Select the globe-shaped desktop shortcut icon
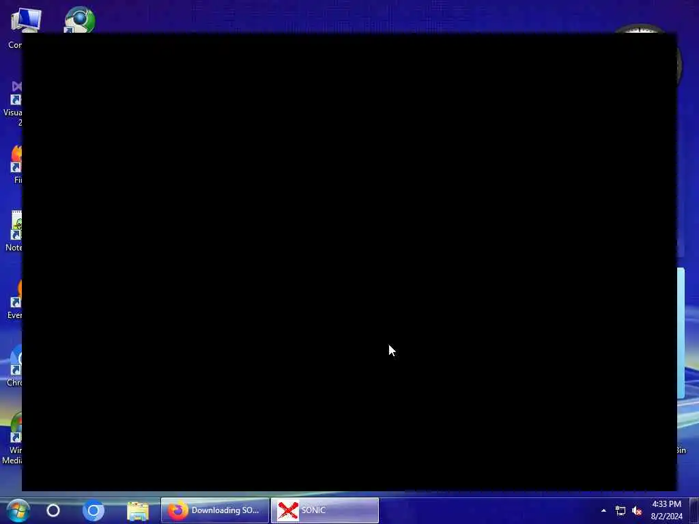 point(80,20)
